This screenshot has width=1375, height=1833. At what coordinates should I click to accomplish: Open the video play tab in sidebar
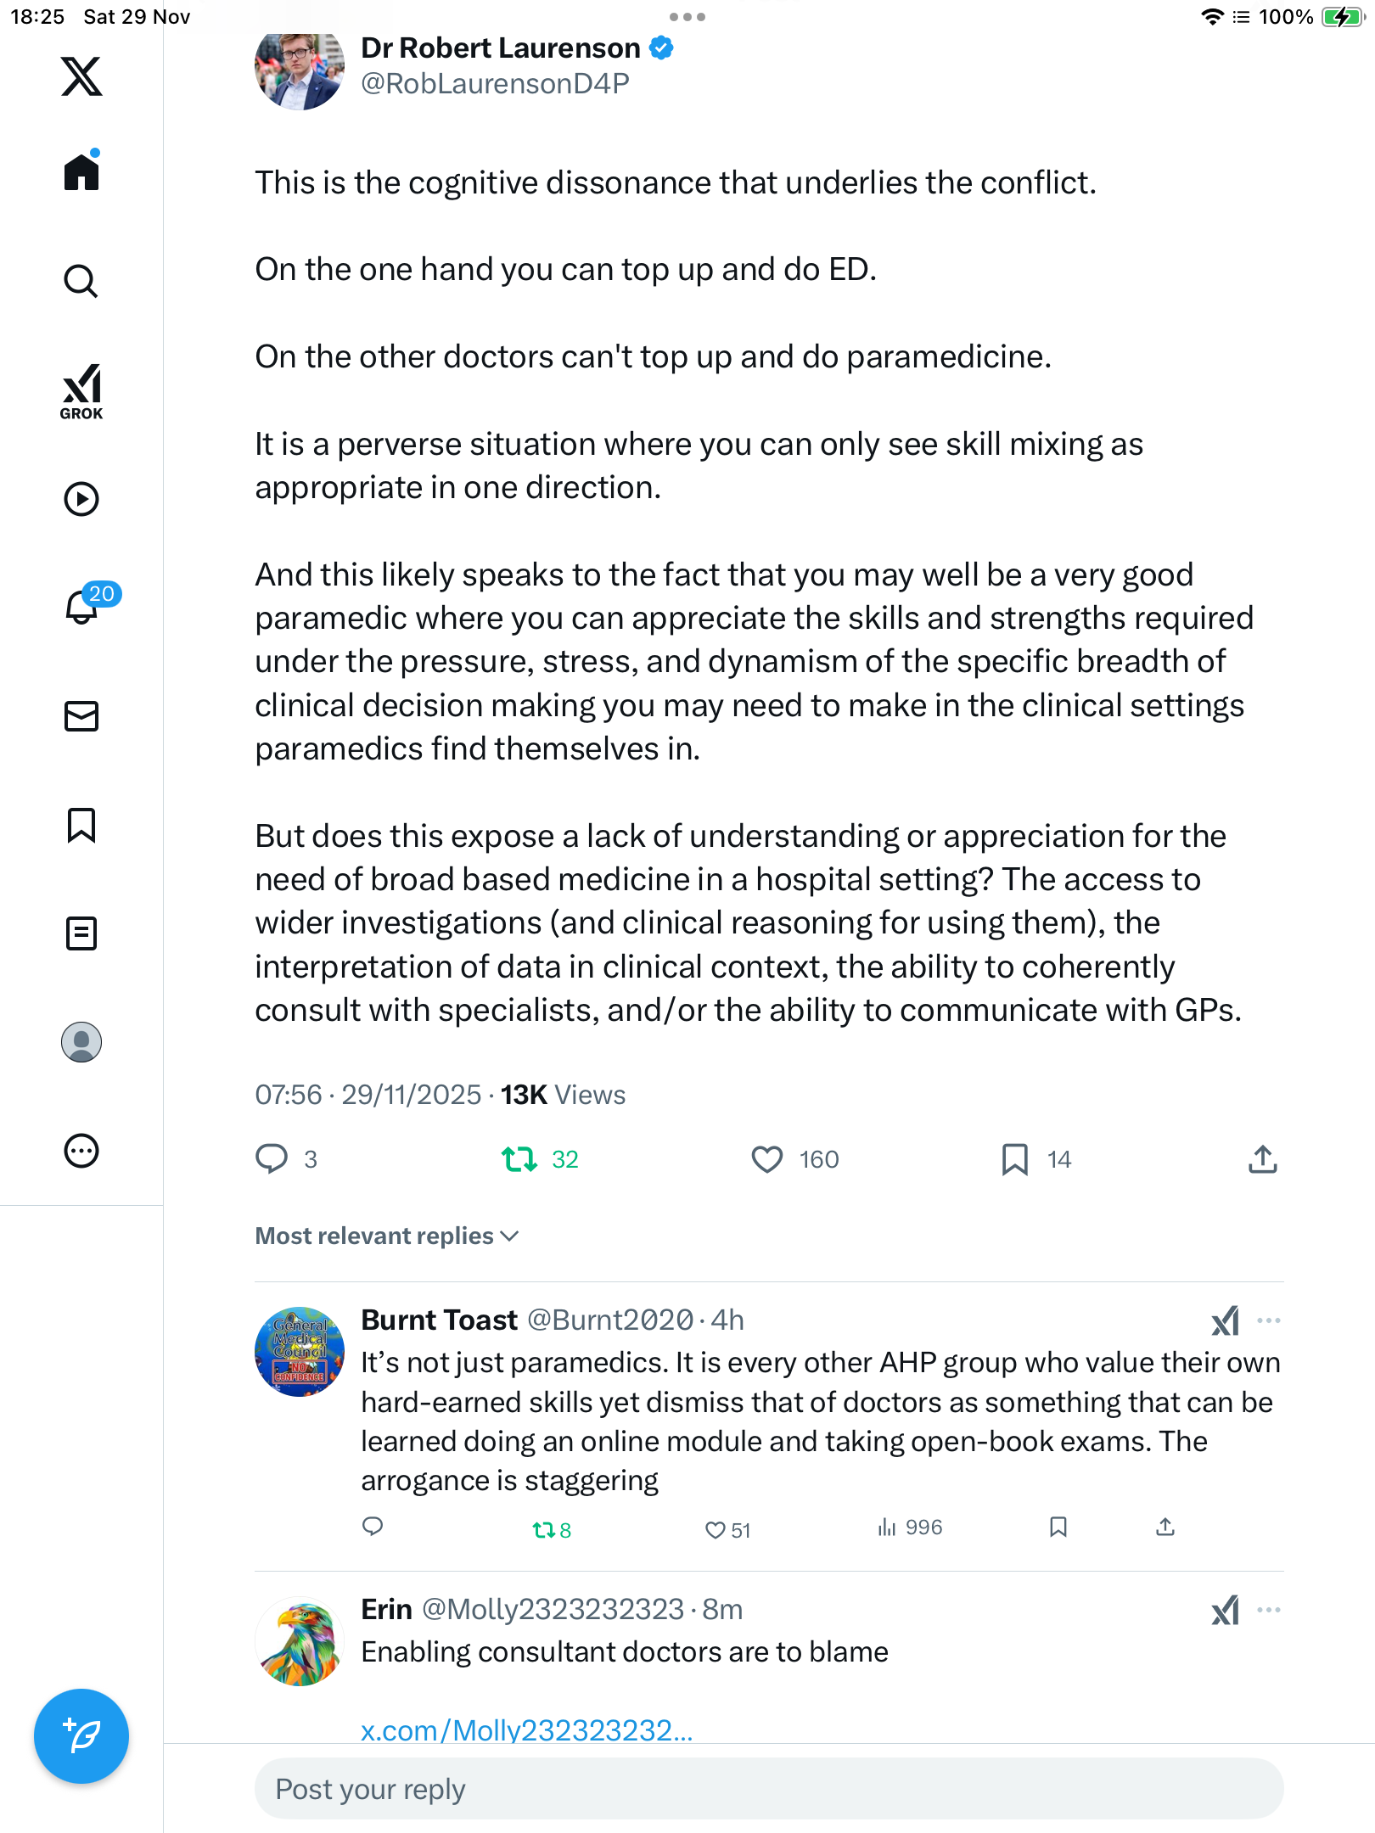pos(81,499)
